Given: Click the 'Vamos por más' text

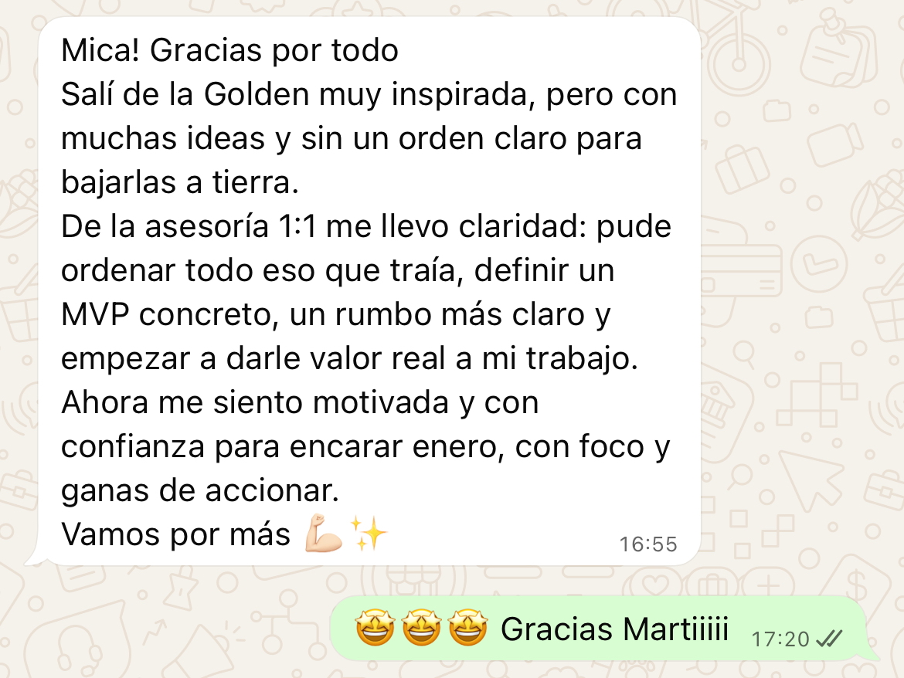Looking at the screenshot, I should click(x=175, y=534).
